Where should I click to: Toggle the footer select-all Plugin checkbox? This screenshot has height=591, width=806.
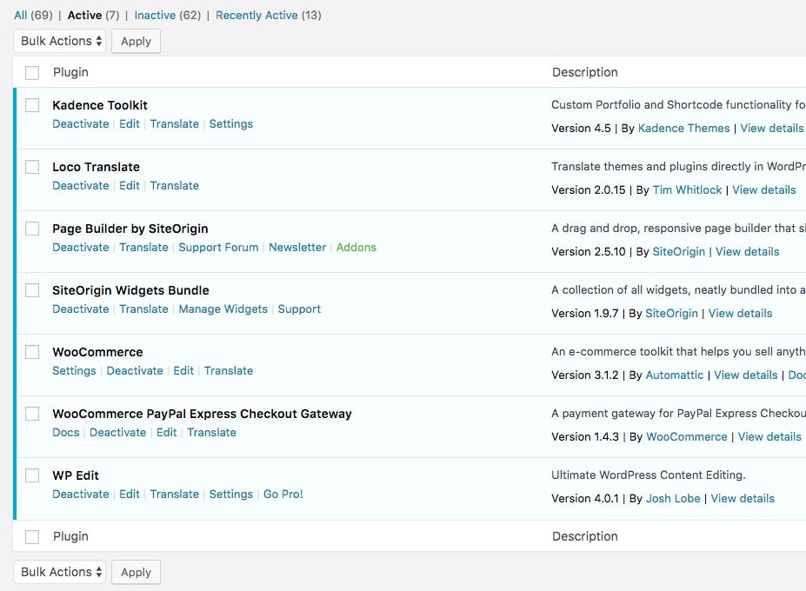point(32,537)
